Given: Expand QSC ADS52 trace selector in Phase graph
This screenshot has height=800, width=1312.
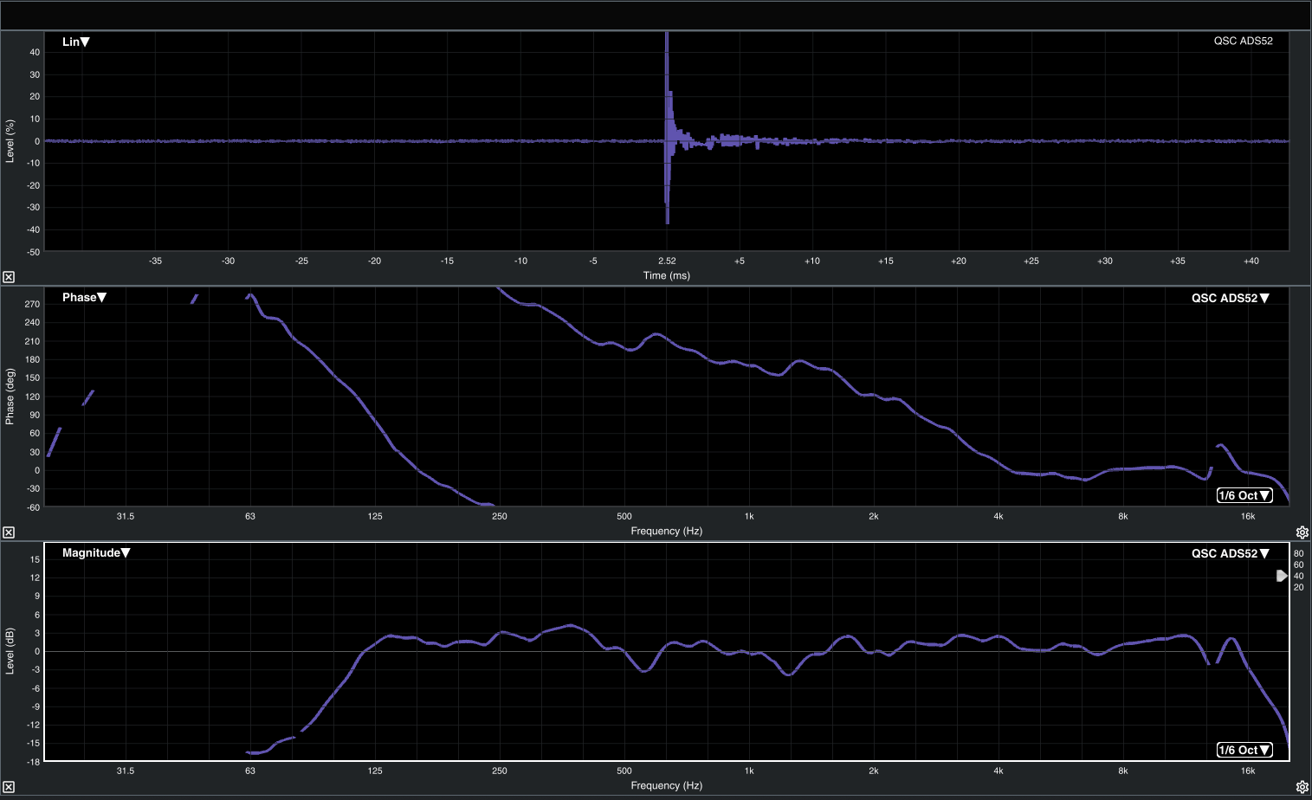Looking at the screenshot, I should (x=1230, y=298).
